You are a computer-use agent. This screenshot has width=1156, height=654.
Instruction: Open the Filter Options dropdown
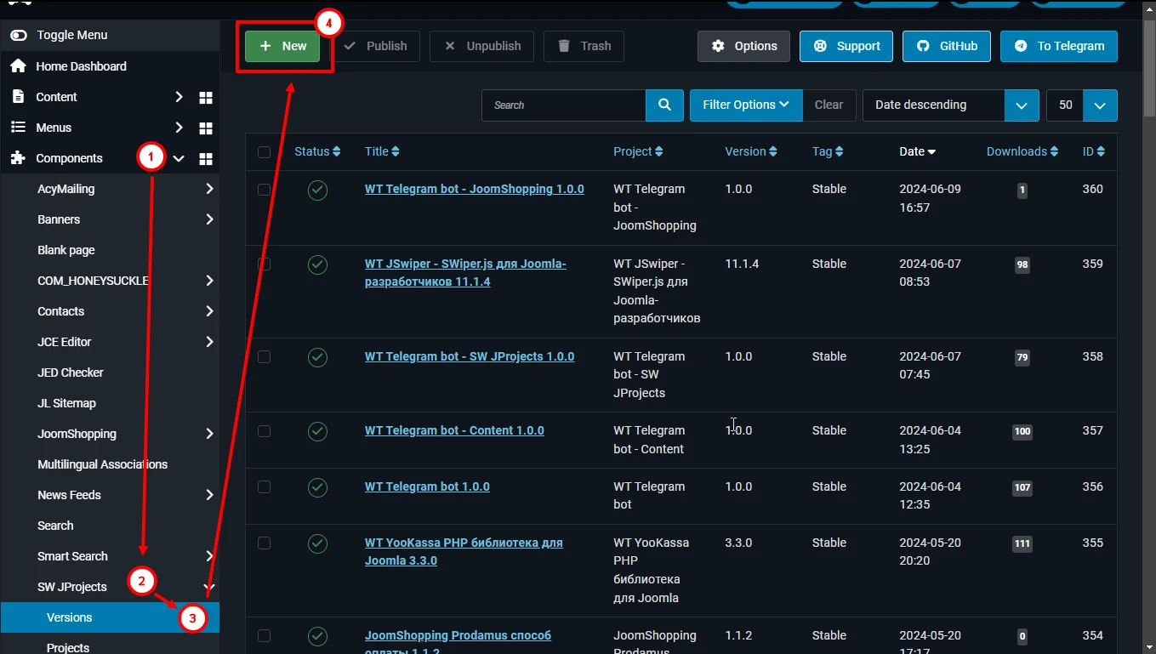coord(746,105)
